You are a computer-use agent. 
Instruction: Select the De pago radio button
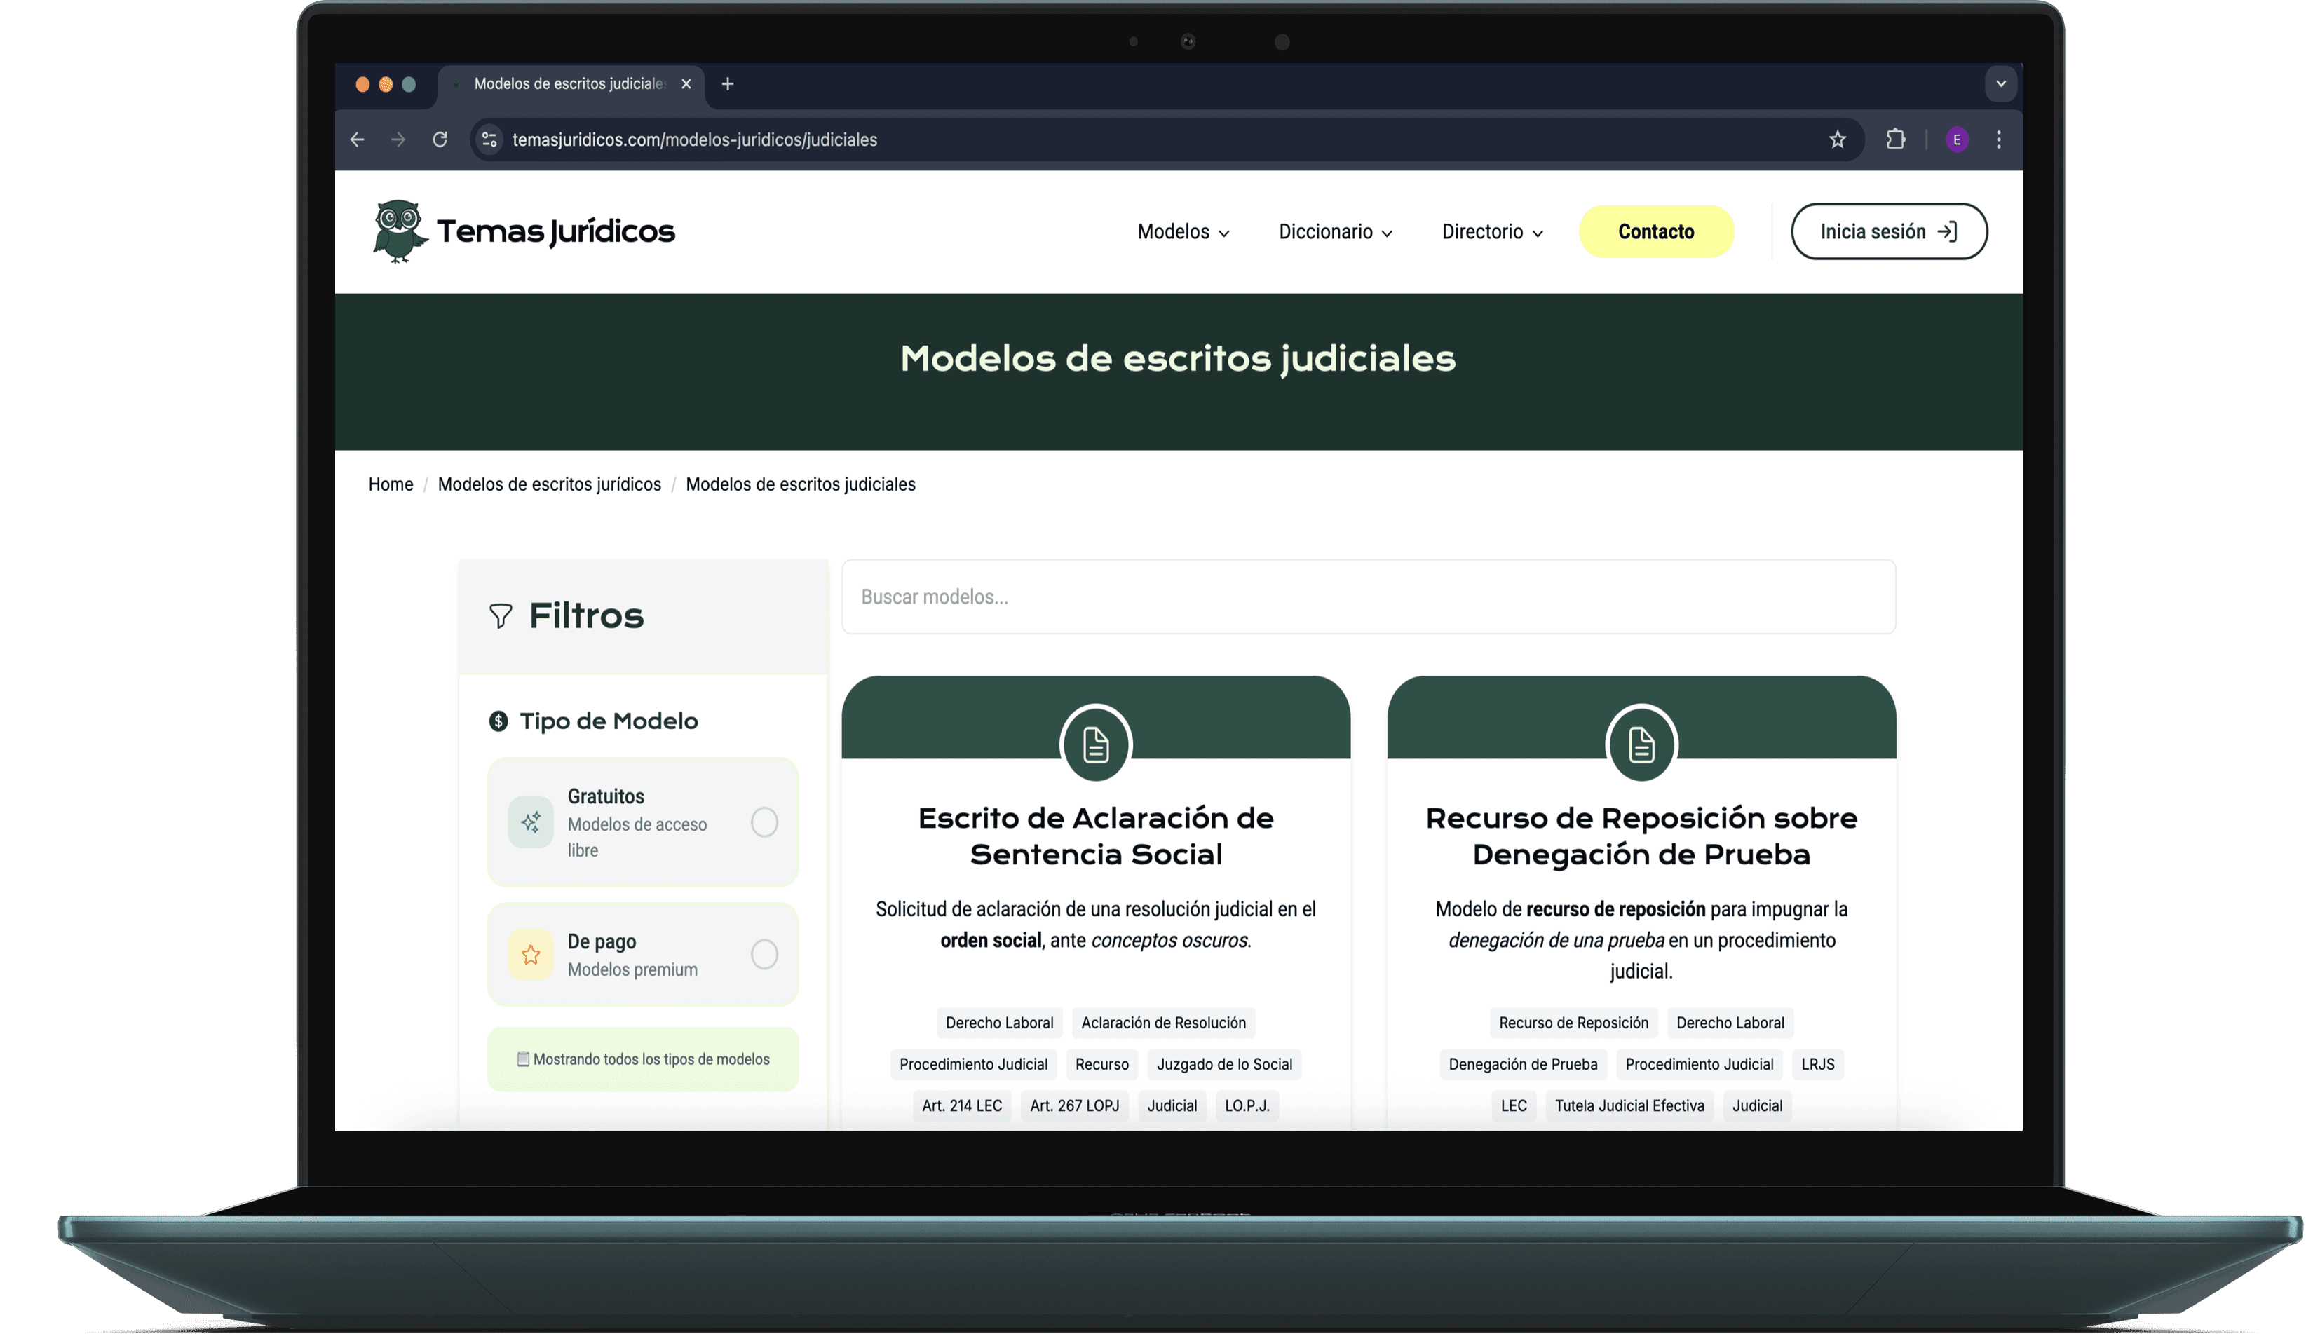click(765, 955)
